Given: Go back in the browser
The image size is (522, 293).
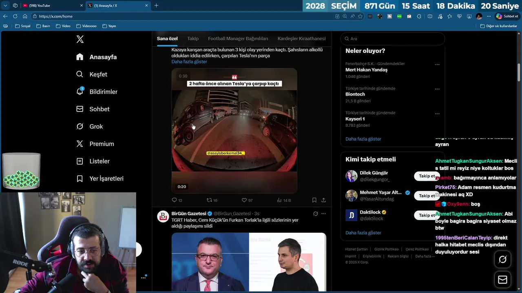Looking at the screenshot, I should (5, 16).
